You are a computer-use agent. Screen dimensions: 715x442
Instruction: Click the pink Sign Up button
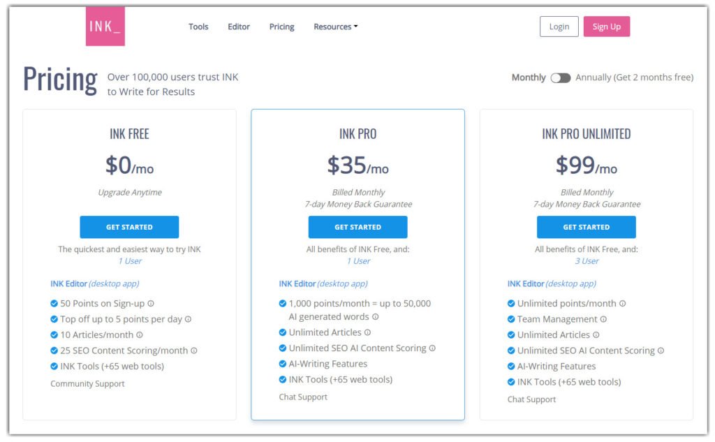coord(607,27)
